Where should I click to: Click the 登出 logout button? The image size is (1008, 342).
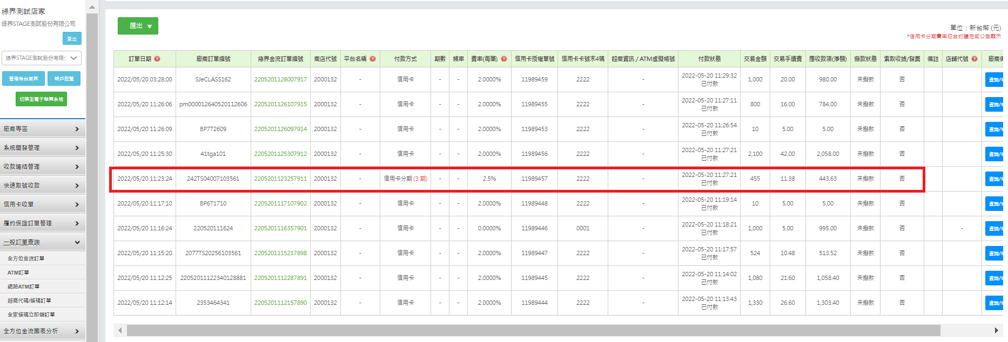[x=72, y=38]
